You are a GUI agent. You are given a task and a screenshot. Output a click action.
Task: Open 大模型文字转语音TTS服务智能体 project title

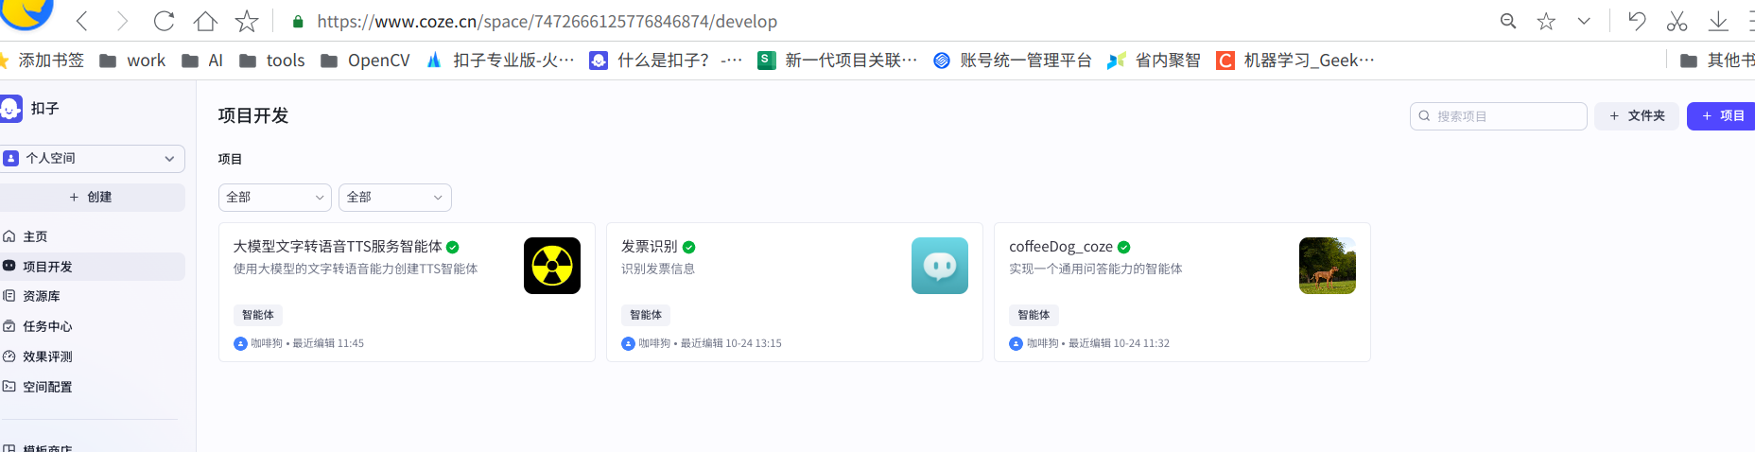(338, 247)
